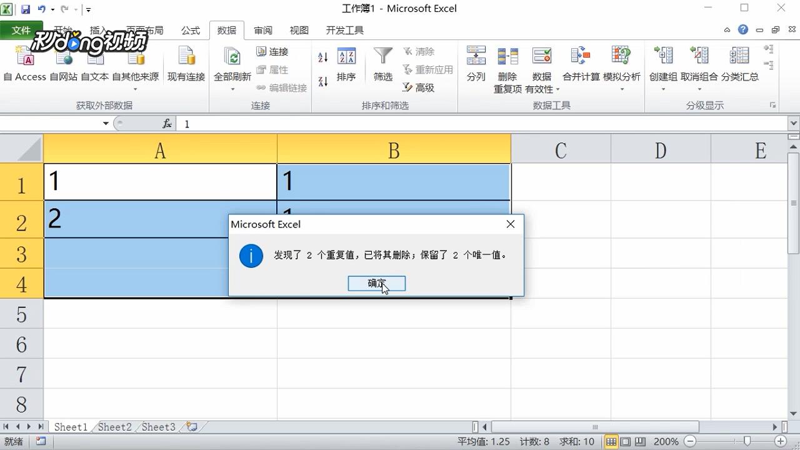The height and width of the screenshot is (450, 800).
Task: Open the name box dropdown
Action: (x=106, y=124)
